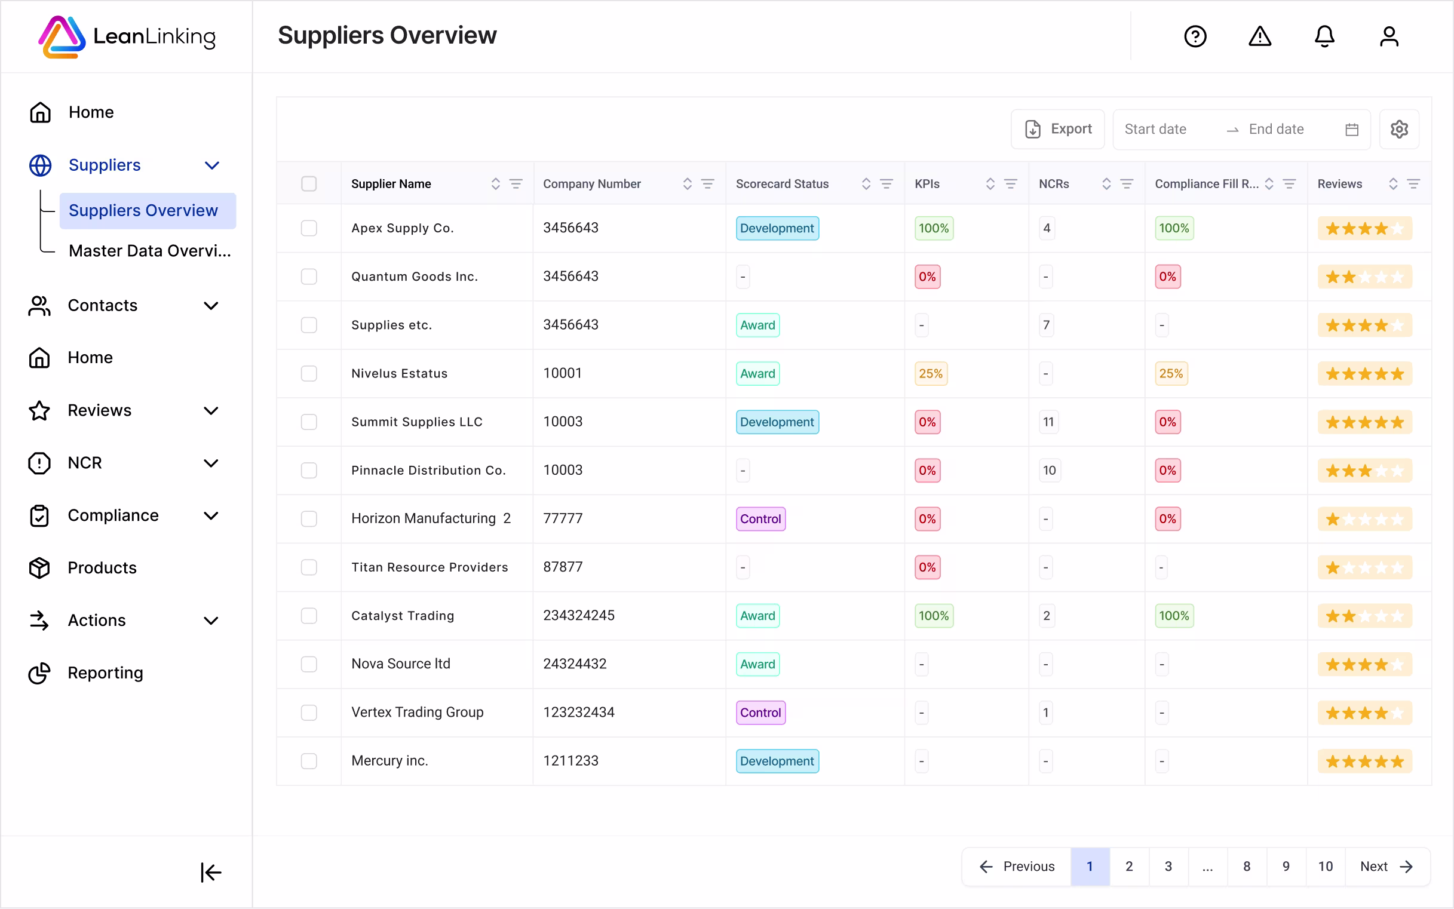Go to the Next page
This screenshot has width=1454, height=909.
1386,867
